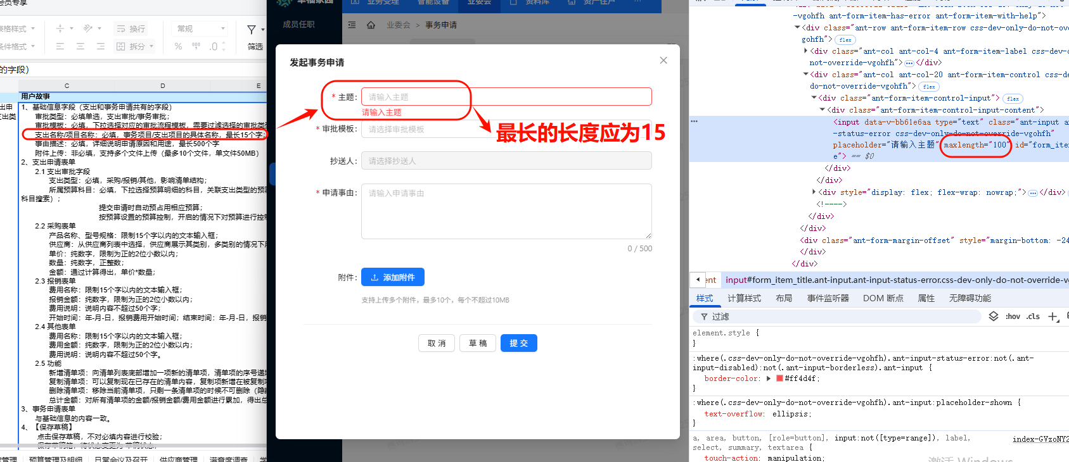
Task: Click the 业委会 breadcrumb link
Action: tap(399, 25)
